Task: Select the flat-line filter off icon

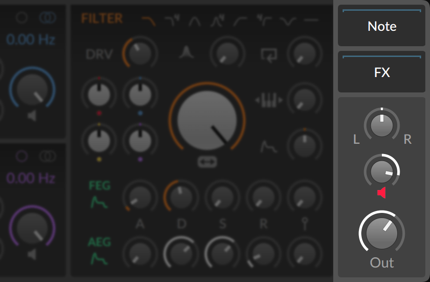Action: (x=311, y=20)
